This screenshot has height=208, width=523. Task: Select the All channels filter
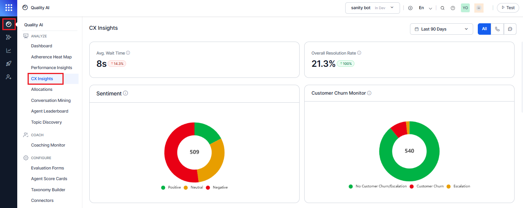[x=484, y=29]
